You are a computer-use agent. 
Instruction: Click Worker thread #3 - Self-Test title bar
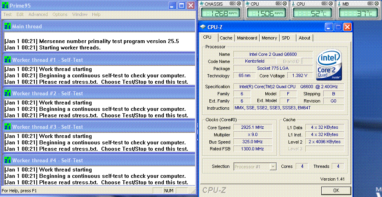coord(99,127)
